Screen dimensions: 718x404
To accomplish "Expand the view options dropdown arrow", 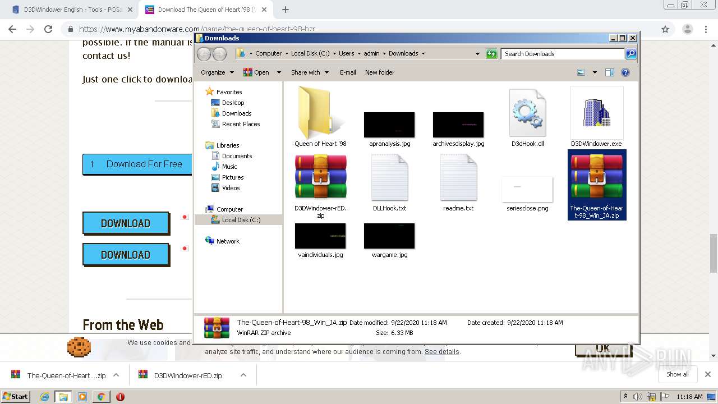I will [x=595, y=72].
